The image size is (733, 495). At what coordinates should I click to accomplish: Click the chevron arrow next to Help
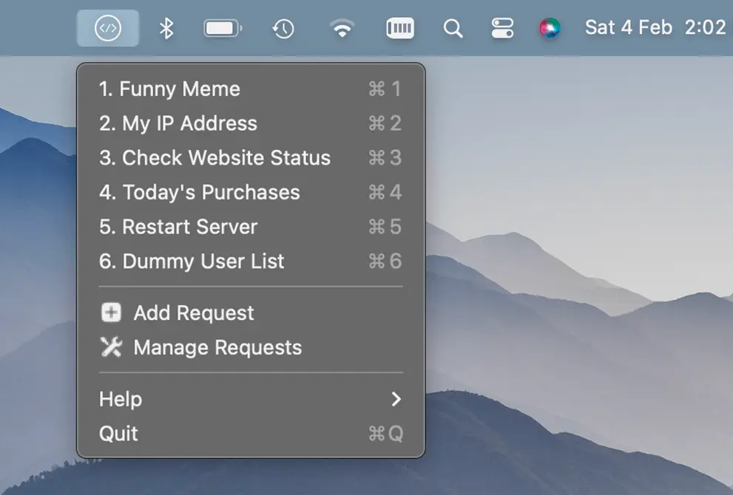(x=396, y=399)
